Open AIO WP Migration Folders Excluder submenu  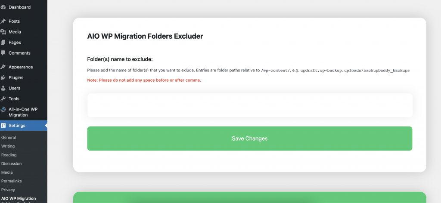click(x=19, y=199)
